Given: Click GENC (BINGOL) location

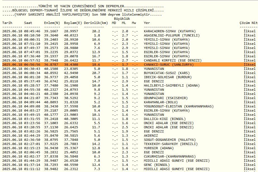Looking at the screenshot, I should coord(157,165).
